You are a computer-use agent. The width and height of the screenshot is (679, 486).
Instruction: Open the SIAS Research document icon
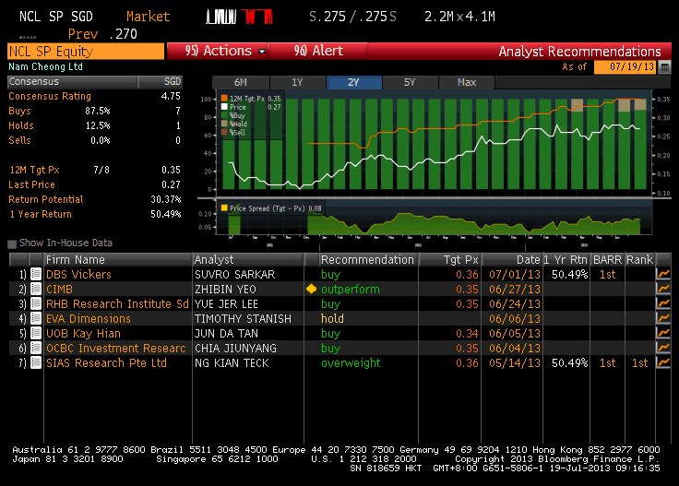point(36,362)
